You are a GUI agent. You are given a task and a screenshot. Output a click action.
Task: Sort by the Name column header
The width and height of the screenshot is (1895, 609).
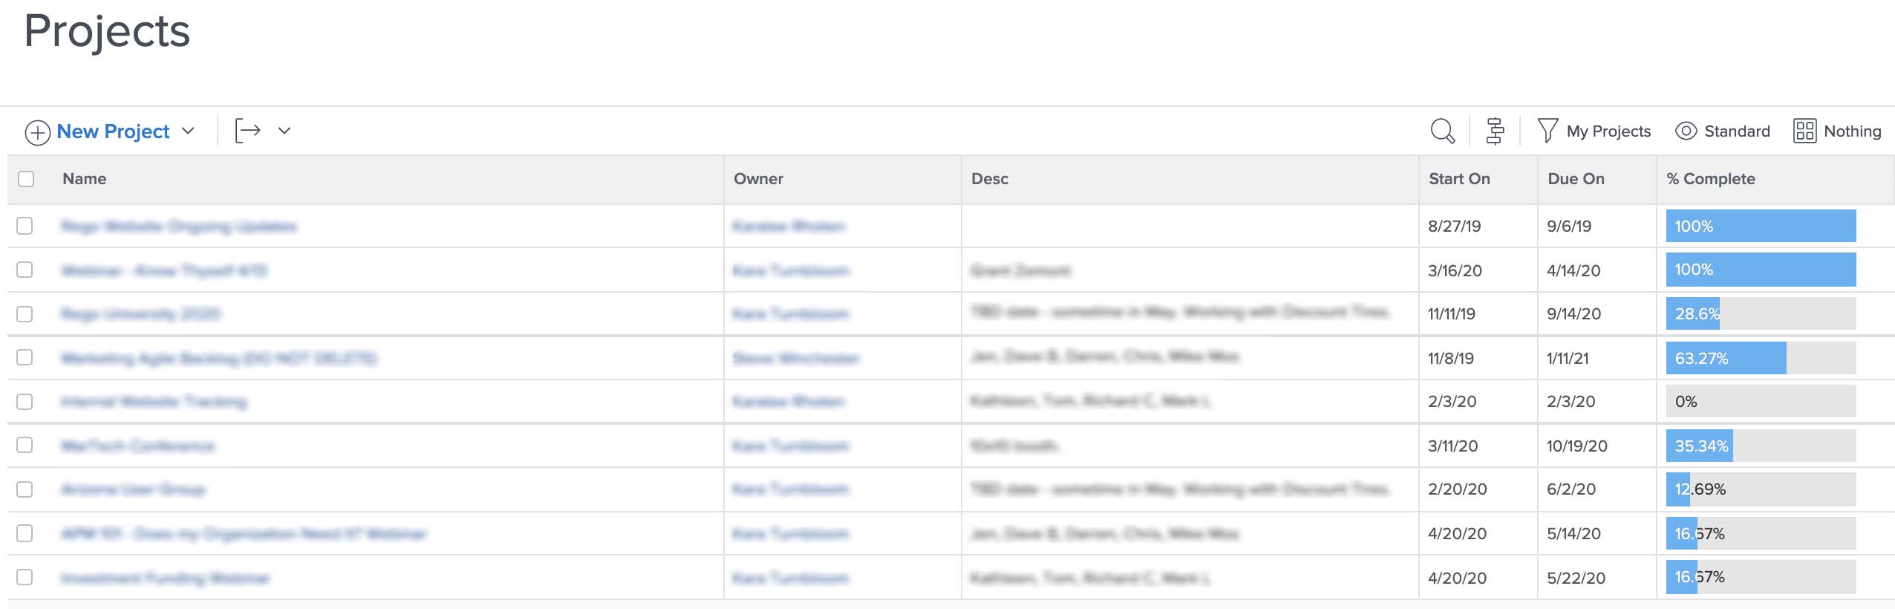[x=84, y=179]
